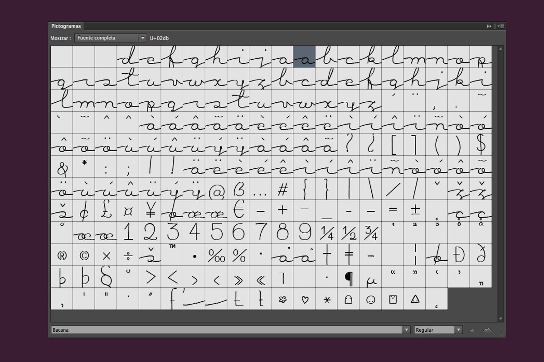
Task: Select the ¿ inverted question mark glyph
Action: click(x=371, y=145)
